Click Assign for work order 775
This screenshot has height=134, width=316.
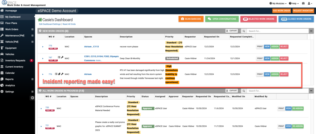(x=275, y=46)
